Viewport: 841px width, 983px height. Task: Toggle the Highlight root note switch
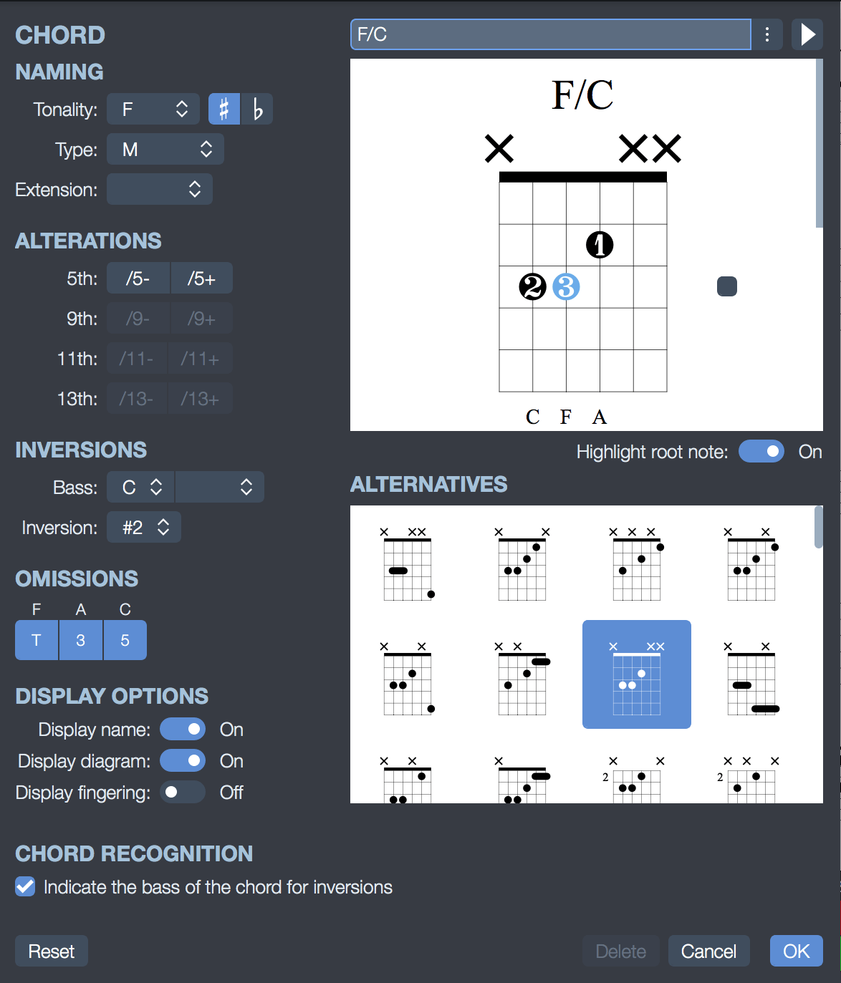click(761, 452)
